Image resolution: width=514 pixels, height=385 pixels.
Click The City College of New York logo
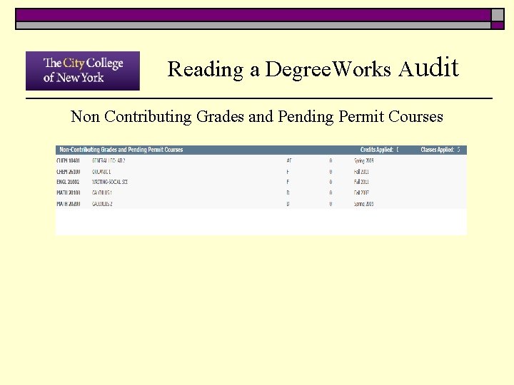pyautogui.click(x=83, y=71)
